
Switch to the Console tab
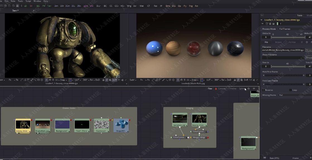point(222,89)
